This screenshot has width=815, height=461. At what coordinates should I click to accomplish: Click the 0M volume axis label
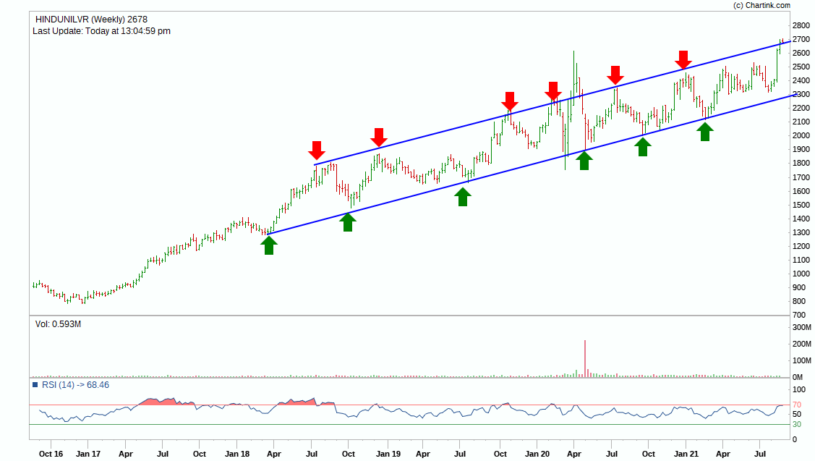coord(798,377)
